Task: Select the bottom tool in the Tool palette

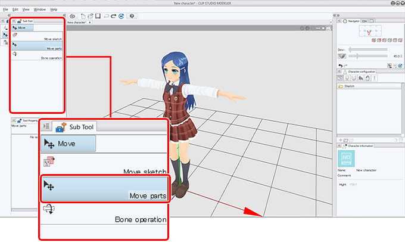Action: click(5, 42)
